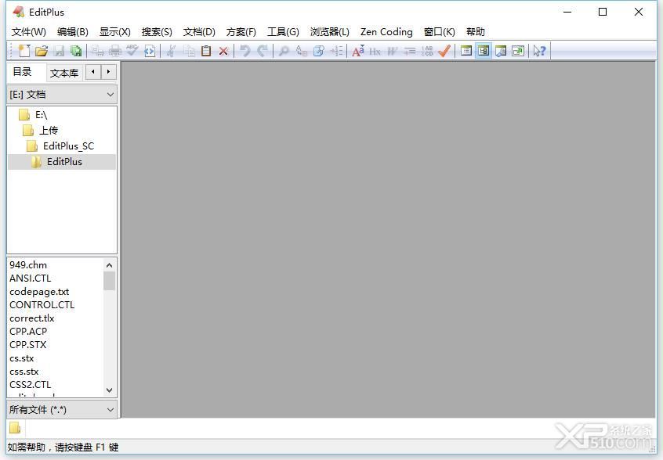Open the 浏览器(L) menu

click(330, 32)
